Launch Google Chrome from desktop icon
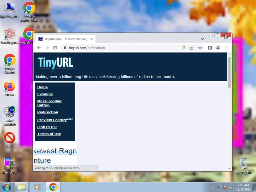Image resolution: width=256 pixels, height=192 pixels. [10, 64]
